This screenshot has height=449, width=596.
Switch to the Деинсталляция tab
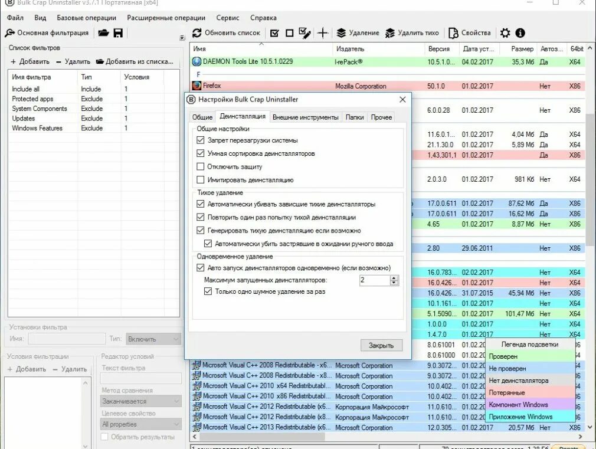[243, 116]
